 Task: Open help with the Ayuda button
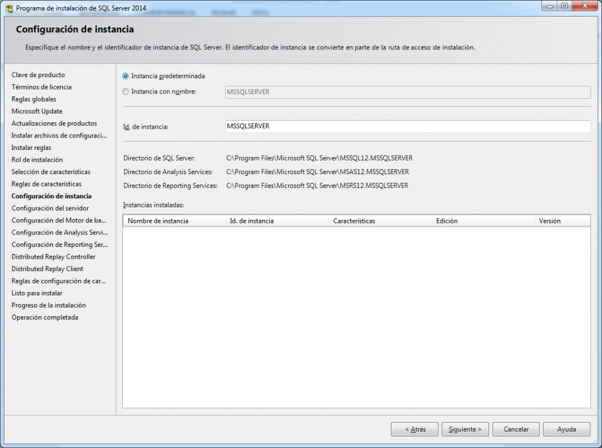[x=567, y=429]
